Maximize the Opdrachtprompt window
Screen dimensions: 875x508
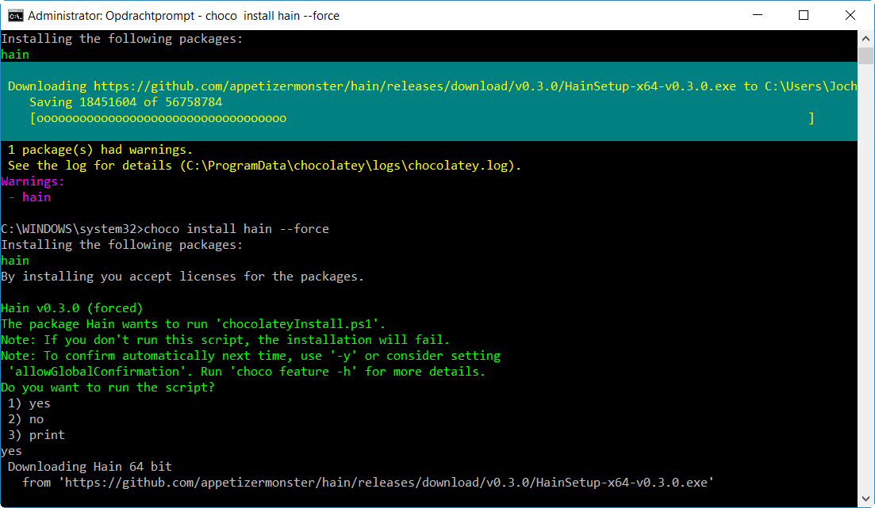pos(804,15)
